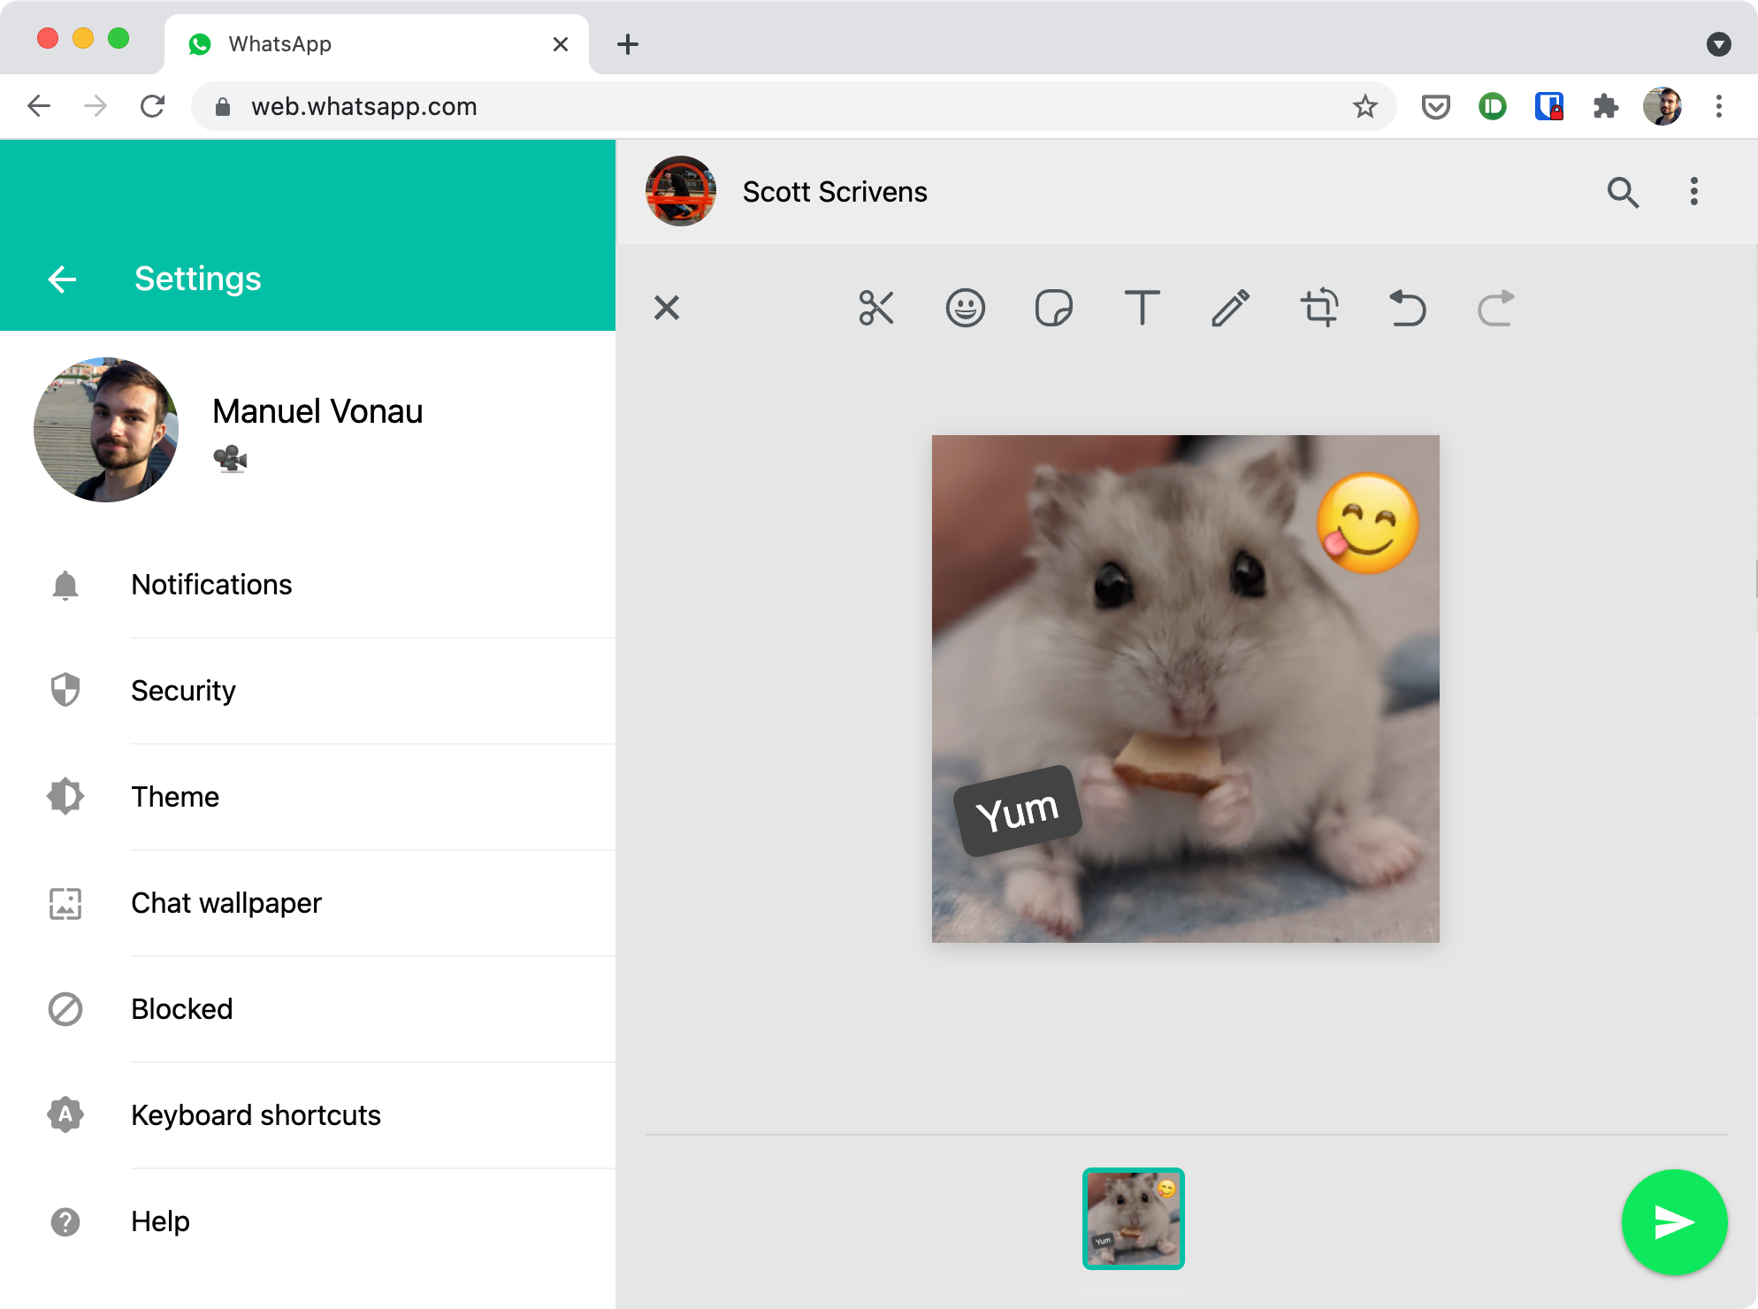1758x1309 pixels.
Task: Close the image editor with the X
Action: pos(667,308)
